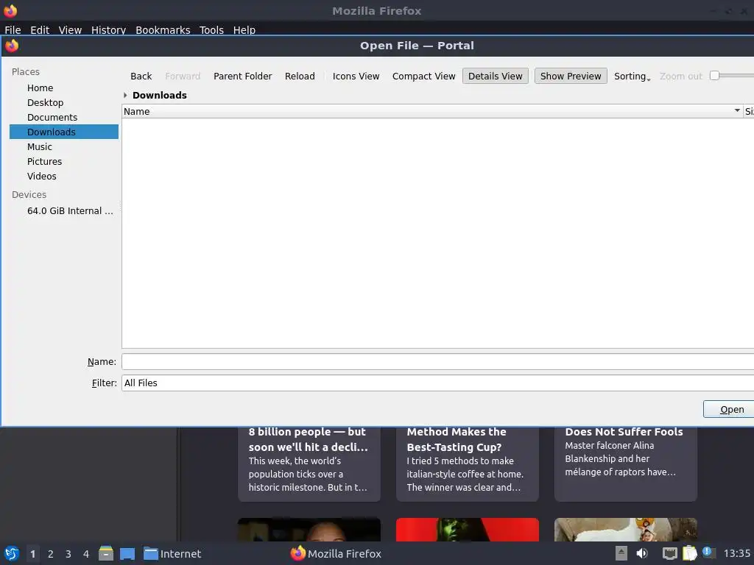Image resolution: width=754 pixels, height=565 pixels.
Task: Open the 8 billion people article card
Action: click(309, 463)
